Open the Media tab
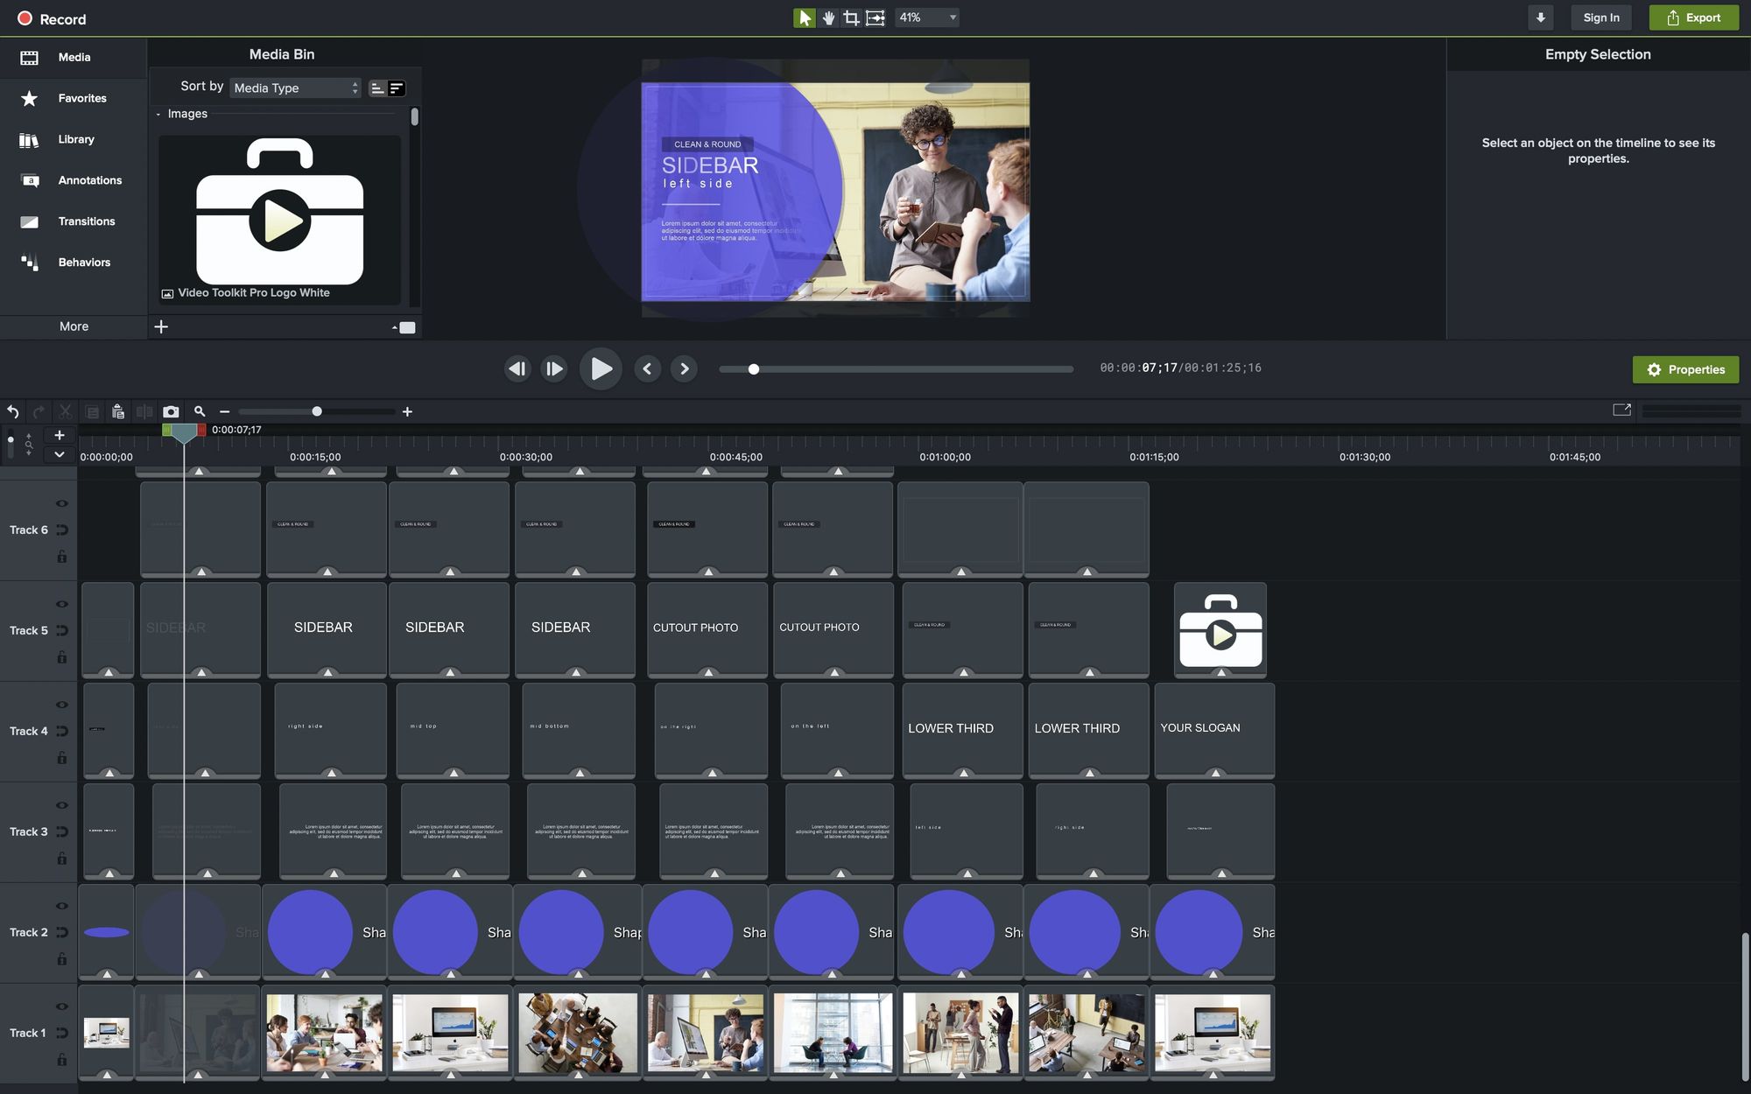 (x=74, y=57)
